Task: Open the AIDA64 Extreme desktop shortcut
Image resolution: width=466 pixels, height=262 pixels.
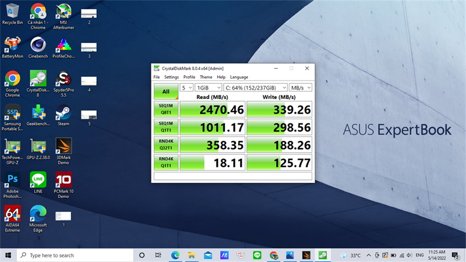Action: [x=12, y=219]
